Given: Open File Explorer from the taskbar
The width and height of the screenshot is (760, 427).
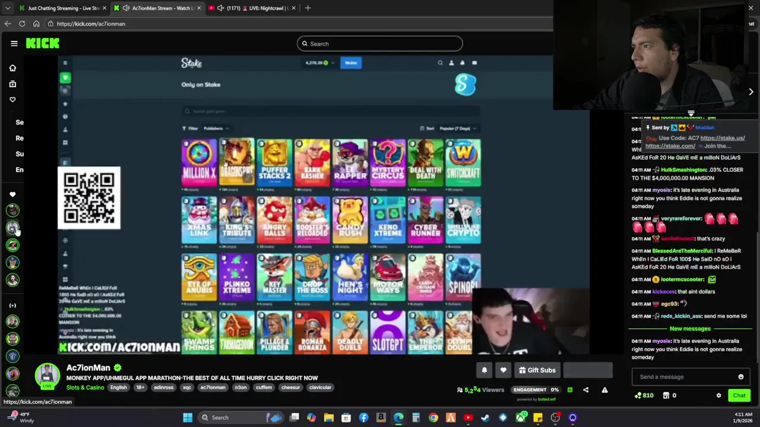Looking at the screenshot, I should [x=328, y=418].
